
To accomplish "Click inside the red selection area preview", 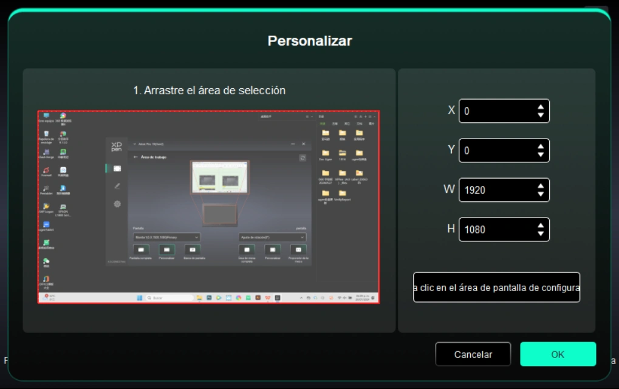I will point(208,207).
